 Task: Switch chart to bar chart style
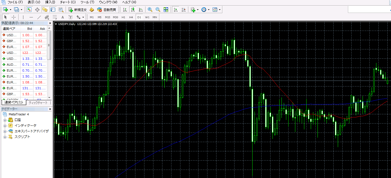point(125,10)
